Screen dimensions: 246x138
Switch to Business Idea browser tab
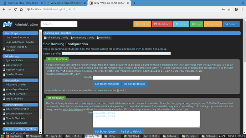(23, 3)
